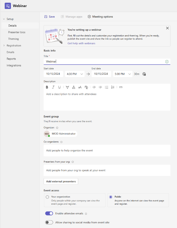
Task: Open the 5:00 PM end time dropdown
Action: click(123, 74)
